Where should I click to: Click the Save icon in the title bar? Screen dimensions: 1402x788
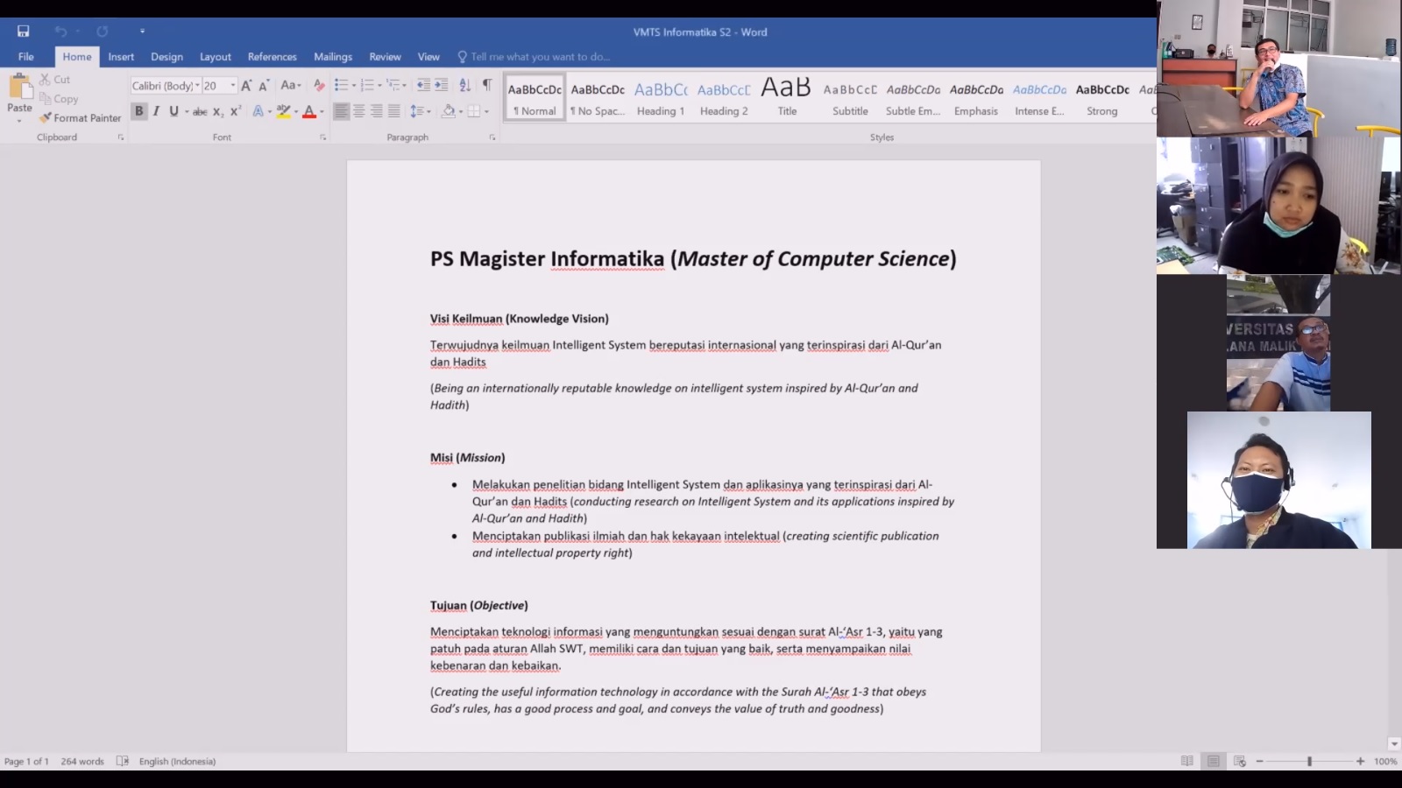point(24,32)
